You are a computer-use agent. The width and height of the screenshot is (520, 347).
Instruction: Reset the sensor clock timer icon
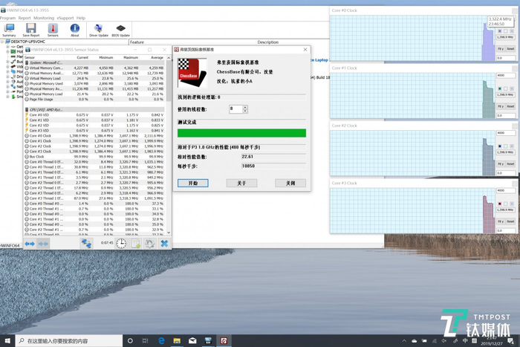(121, 243)
